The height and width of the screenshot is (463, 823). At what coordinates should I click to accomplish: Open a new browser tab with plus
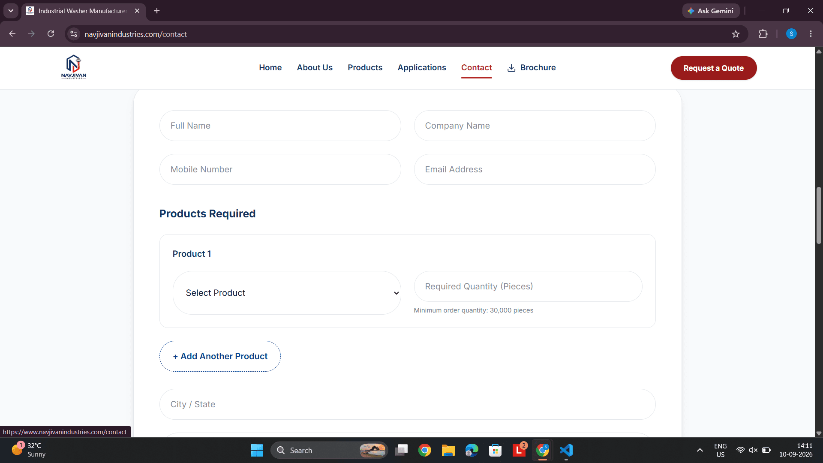[x=157, y=11]
